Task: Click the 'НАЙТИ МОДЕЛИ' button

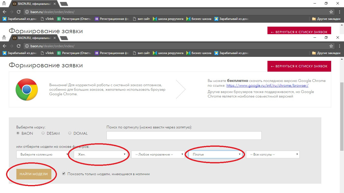Action: tap(34, 174)
